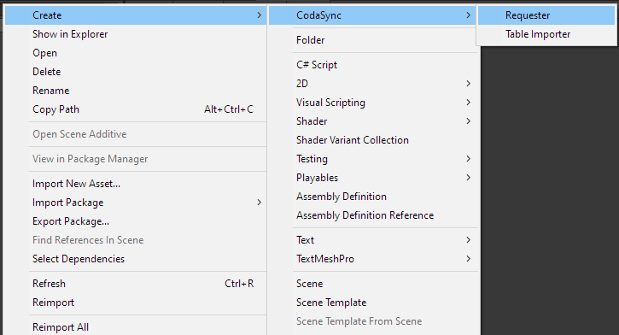
Task: Expand the 2D submenu arrow
Action: 468,84
